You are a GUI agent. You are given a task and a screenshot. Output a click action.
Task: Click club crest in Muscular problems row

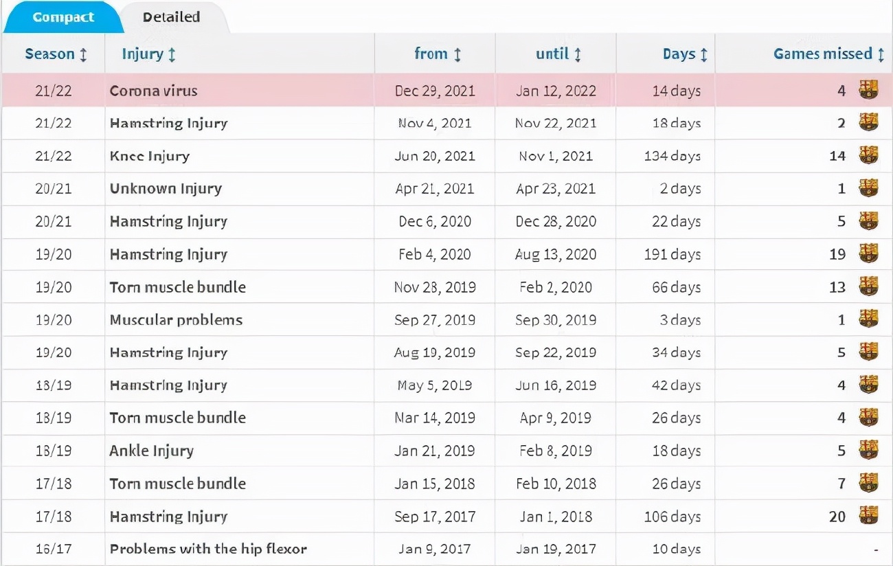(868, 319)
